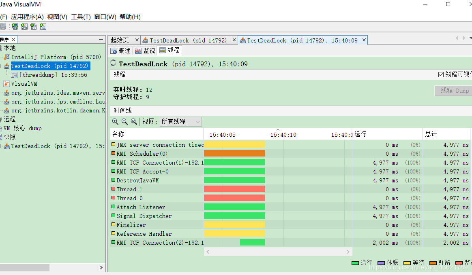Select the 快照 tree node
The image size is (472, 275).
(9, 137)
